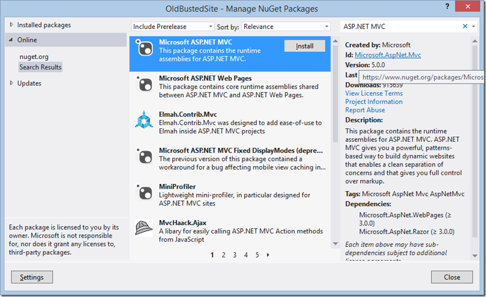The width and height of the screenshot is (486, 297).
Task: Click the Report Abuse link
Action: (x=365, y=110)
